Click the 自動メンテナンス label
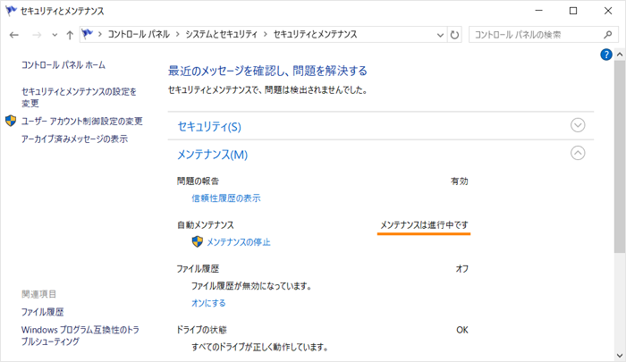Image resolution: width=626 pixels, height=362 pixels. (x=205, y=225)
